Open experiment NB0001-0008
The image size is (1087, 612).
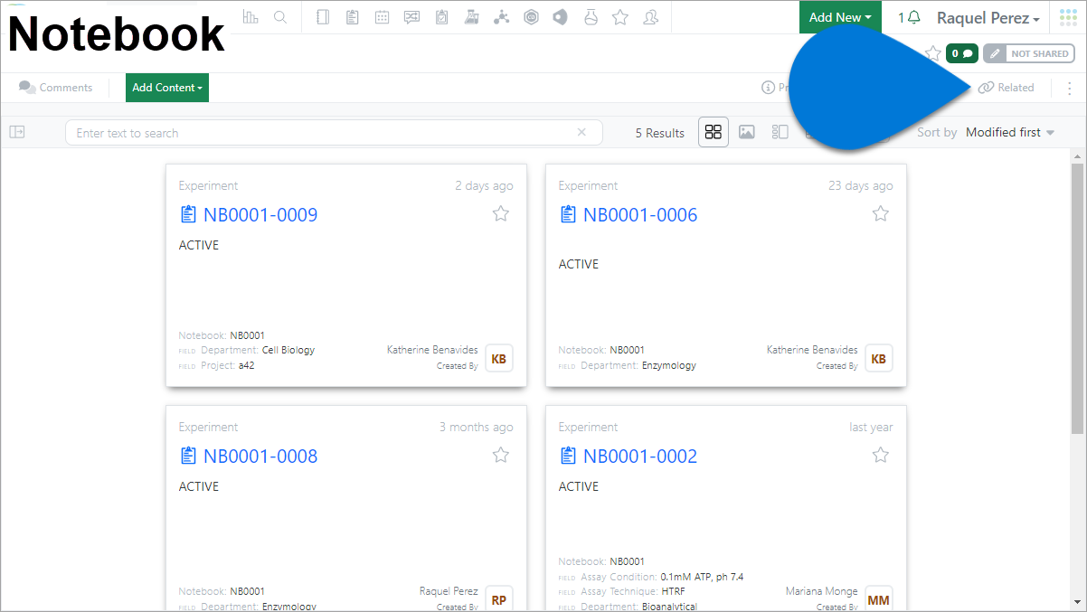tap(260, 457)
